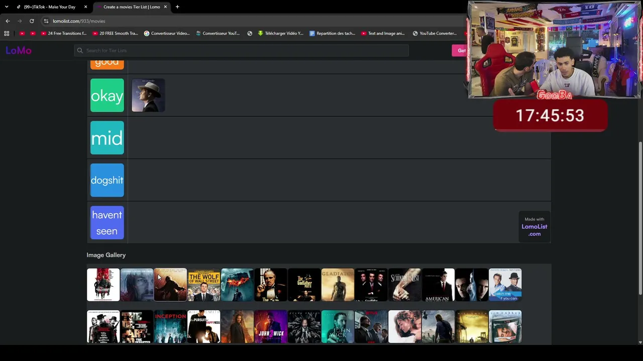The image size is (643, 361).
Task: Close the TikTok browser tab
Action: pyautogui.click(x=86, y=7)
